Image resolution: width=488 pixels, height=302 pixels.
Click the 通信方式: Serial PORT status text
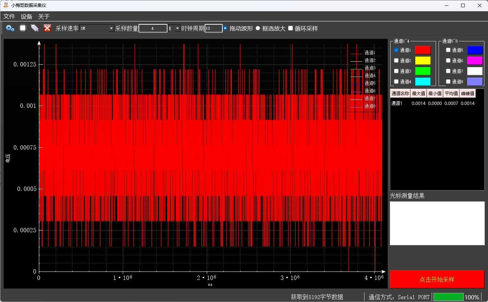399,297
